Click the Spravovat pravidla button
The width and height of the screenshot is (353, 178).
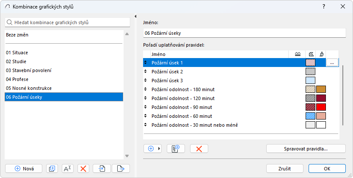306,148
